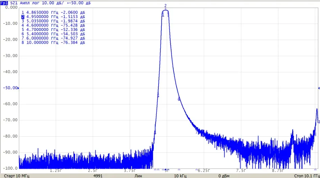Image resolution: width=320 pixels, height=178 pixels.
Task: Click marker 6 on the falling slope
Action: pos(179,99)
